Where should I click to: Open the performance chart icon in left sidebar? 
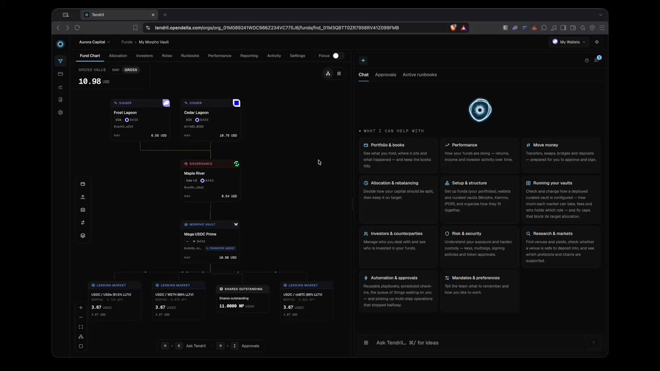pyautogui.click(x=61, y=87)
